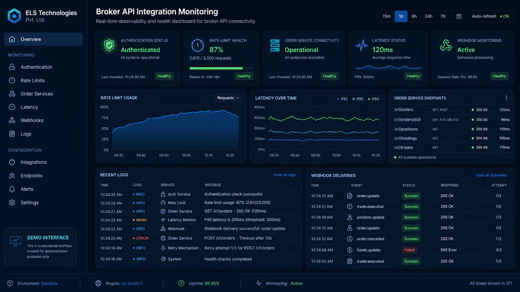Click the Webhooks sidebar icon
The width and height of the screenshot is (520, 292).
12,120
